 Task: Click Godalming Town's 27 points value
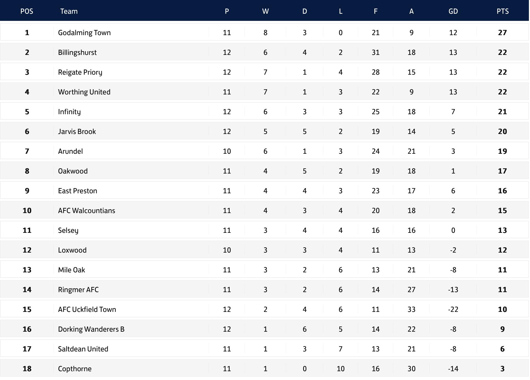click(502, 33)
